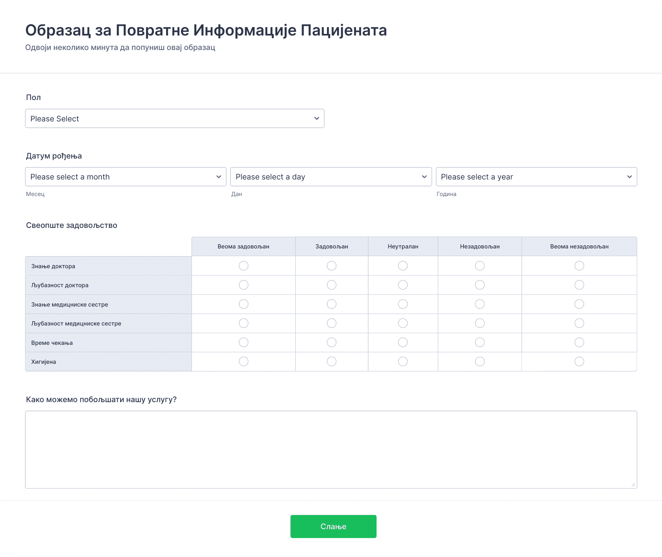Select Незадовољан for Љубазност медицинске сестре

(480, 323)
